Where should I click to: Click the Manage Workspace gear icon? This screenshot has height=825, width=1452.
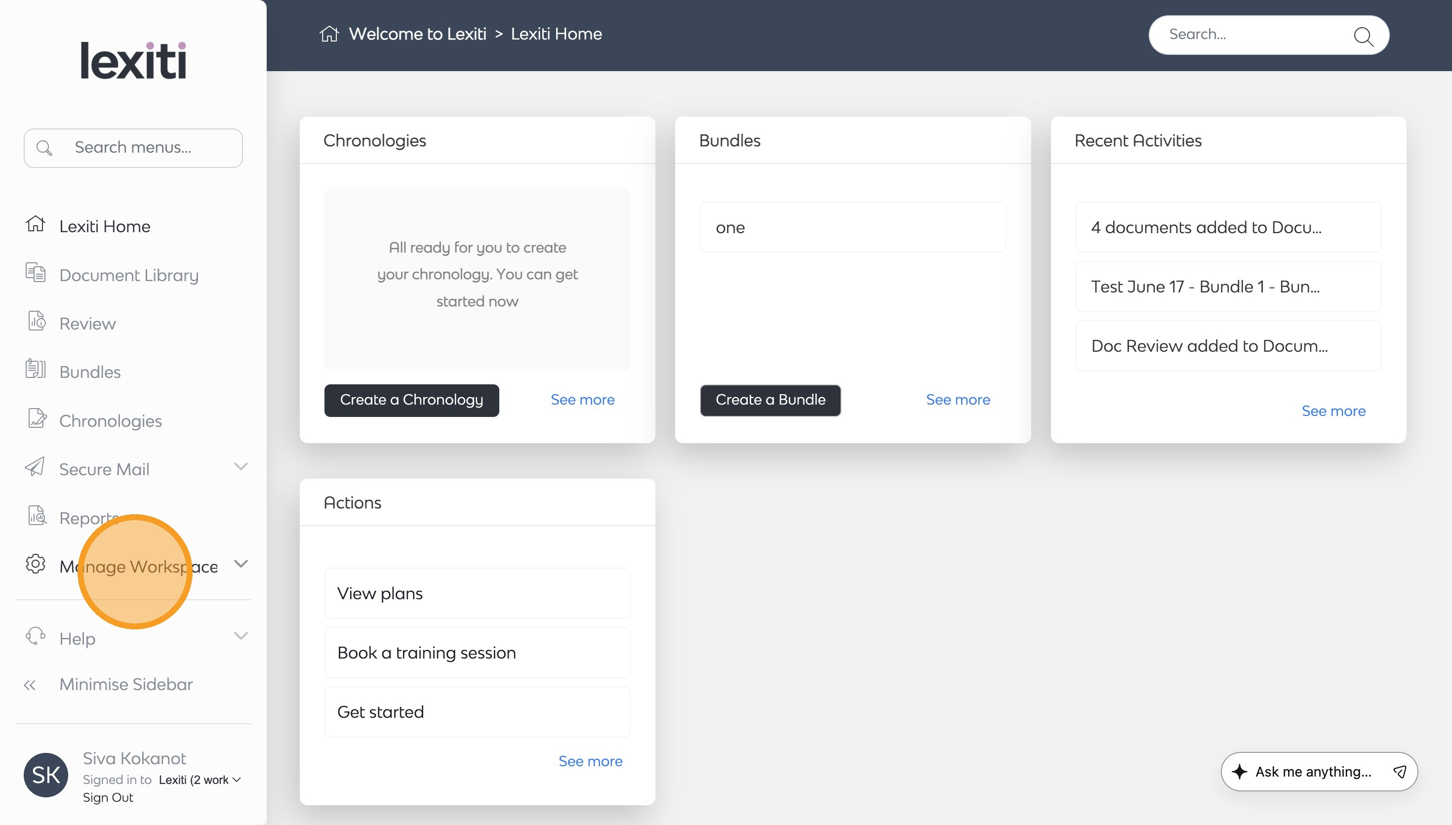[x=35, y=564]
